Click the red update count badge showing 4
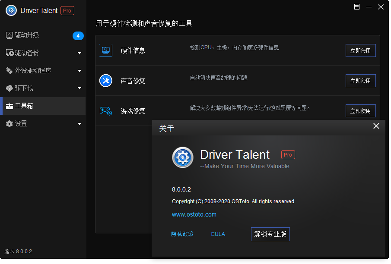This screenshot has width=391, height=264. [78, 36]
